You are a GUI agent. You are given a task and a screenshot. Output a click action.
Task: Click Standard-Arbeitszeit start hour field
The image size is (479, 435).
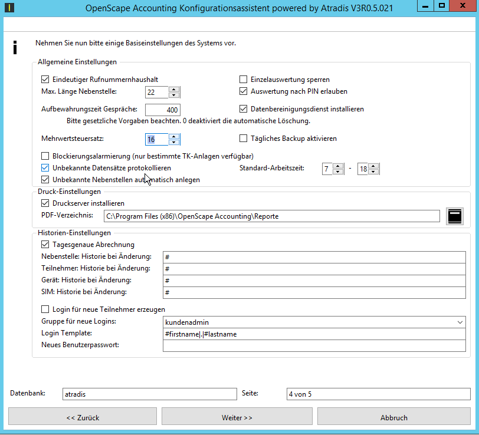click(x=327, y=169)
